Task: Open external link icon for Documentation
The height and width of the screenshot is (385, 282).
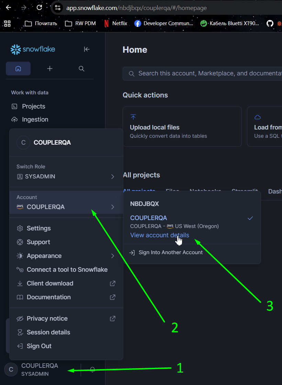Action: (x=112, y=297)
